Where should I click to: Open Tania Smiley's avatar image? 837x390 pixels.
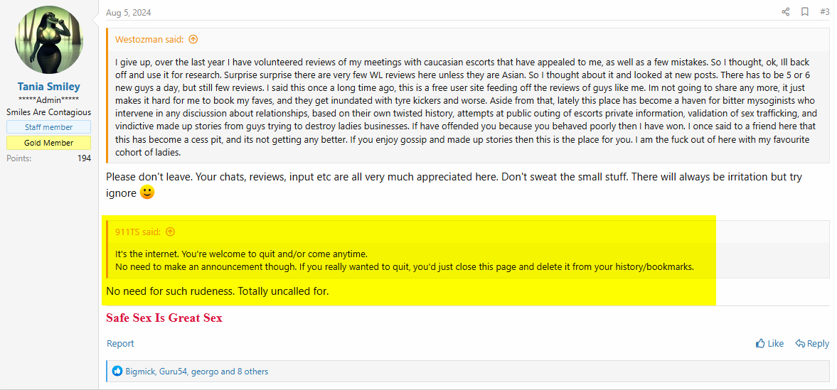49,40
